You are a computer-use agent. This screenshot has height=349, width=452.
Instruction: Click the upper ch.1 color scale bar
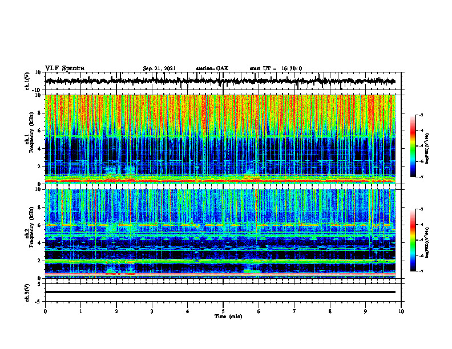pos(413,146)
